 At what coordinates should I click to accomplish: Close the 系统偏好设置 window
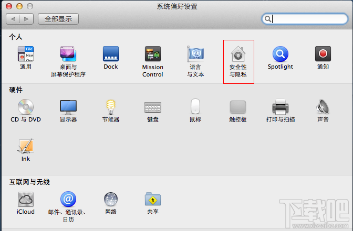tap(9, 6)
